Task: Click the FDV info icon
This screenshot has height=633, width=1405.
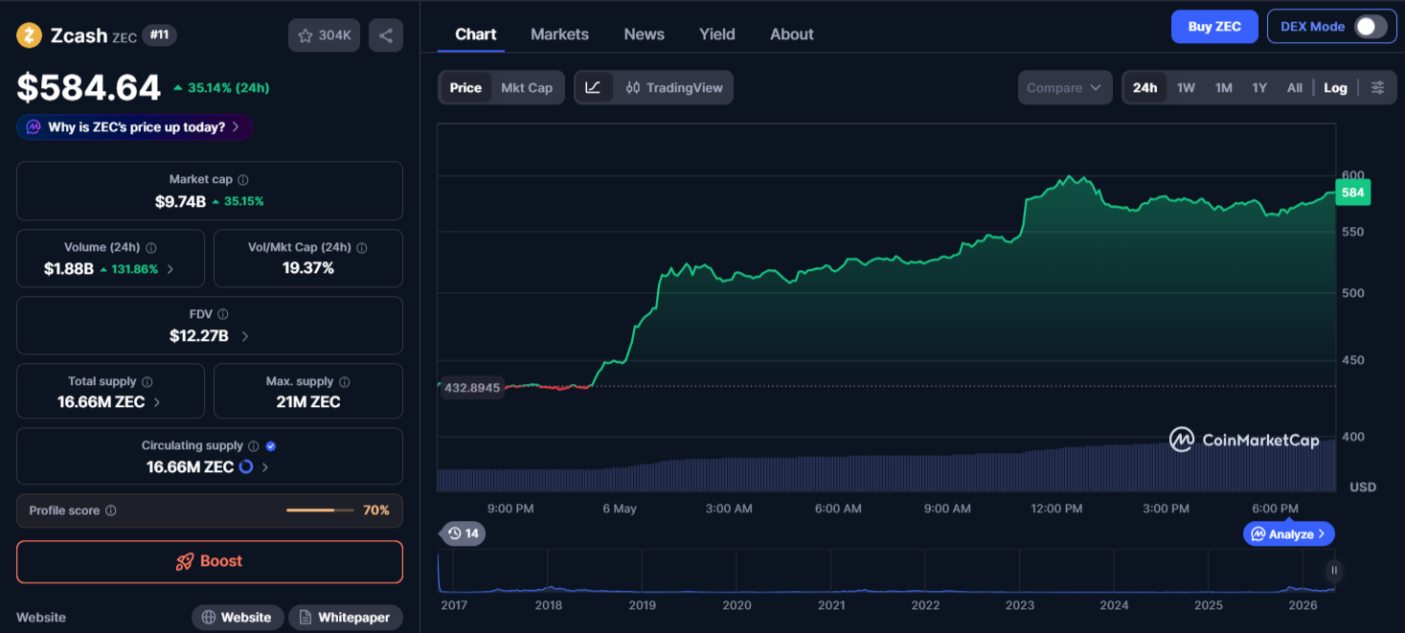Action: coord(223,314)
